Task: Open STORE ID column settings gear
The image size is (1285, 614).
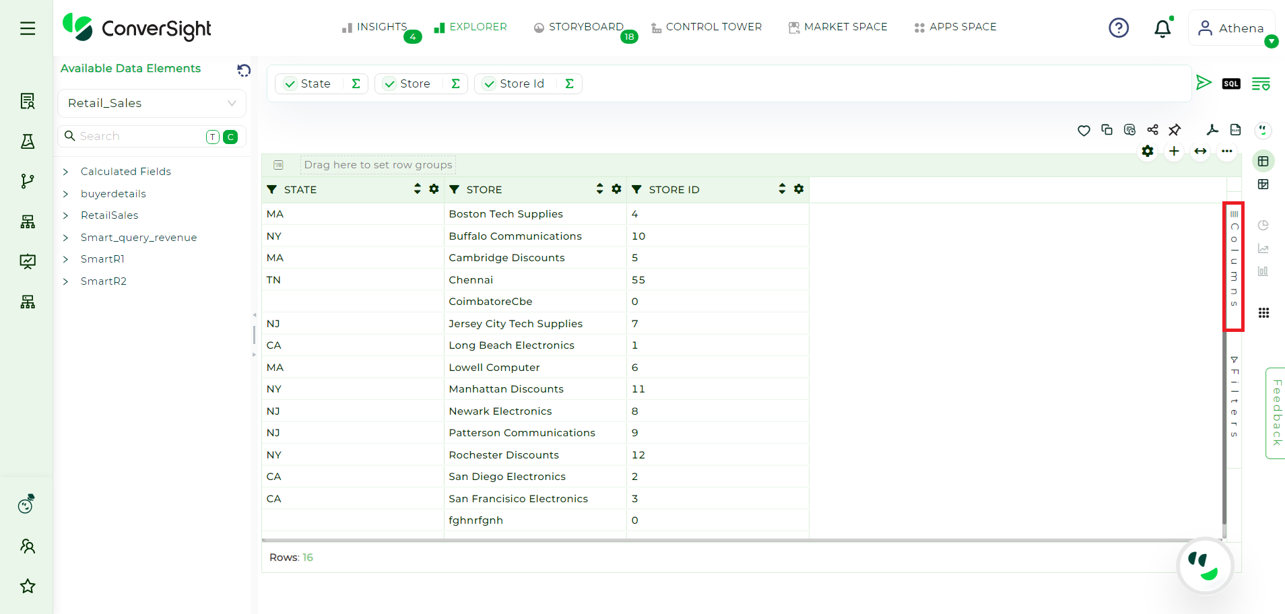Action: click(799, 189)
